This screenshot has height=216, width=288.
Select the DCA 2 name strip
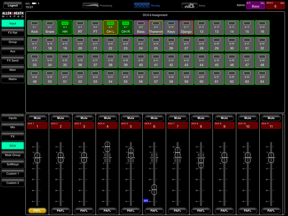point(60,125)
